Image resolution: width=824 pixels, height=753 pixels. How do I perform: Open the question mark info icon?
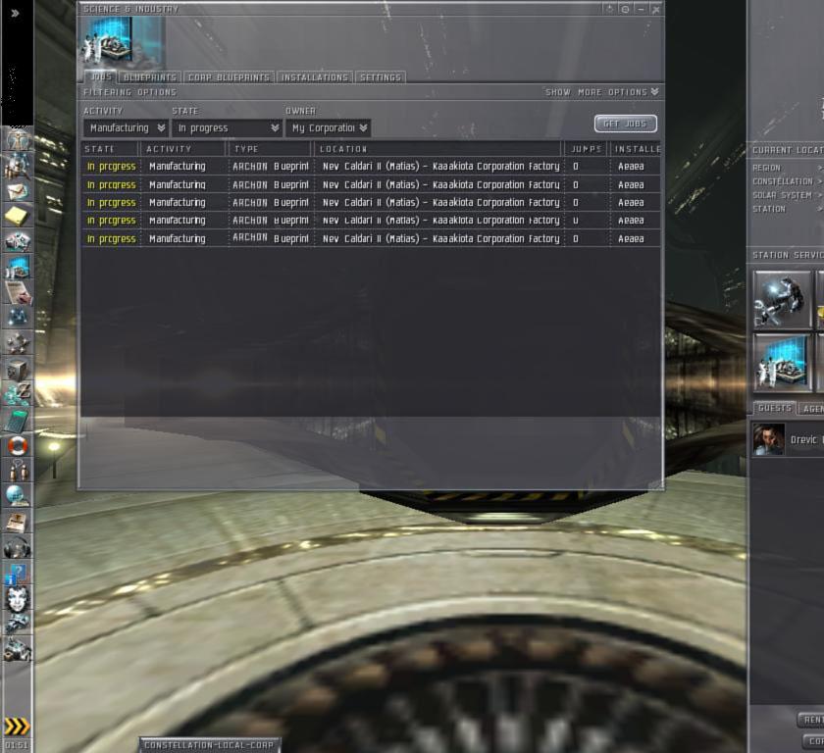pyautogui.click(x=18, y=573)
